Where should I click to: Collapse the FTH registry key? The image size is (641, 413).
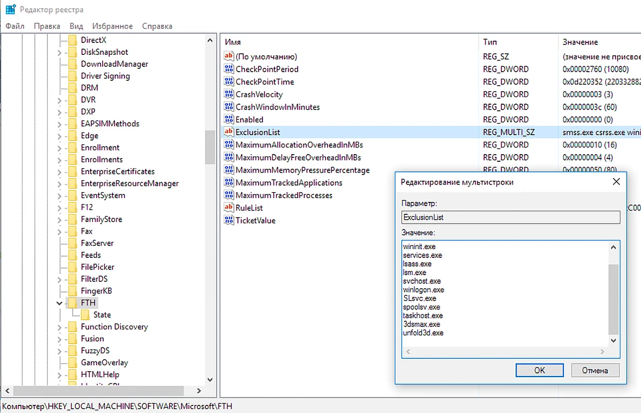[59, 303]
